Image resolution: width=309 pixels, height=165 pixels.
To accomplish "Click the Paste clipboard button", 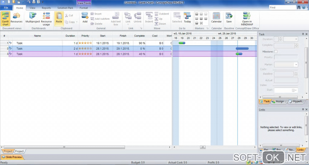I will point(59,19).
